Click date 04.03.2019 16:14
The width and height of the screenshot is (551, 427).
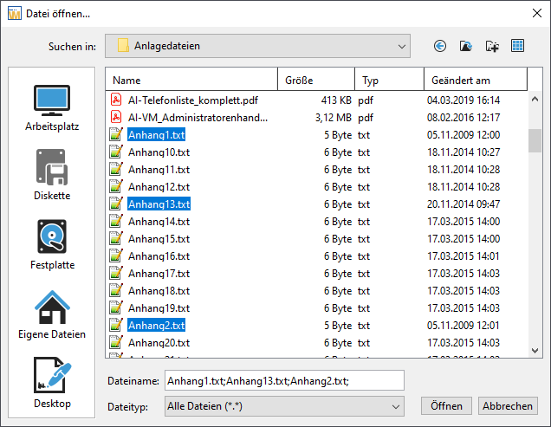pos(463,100)
